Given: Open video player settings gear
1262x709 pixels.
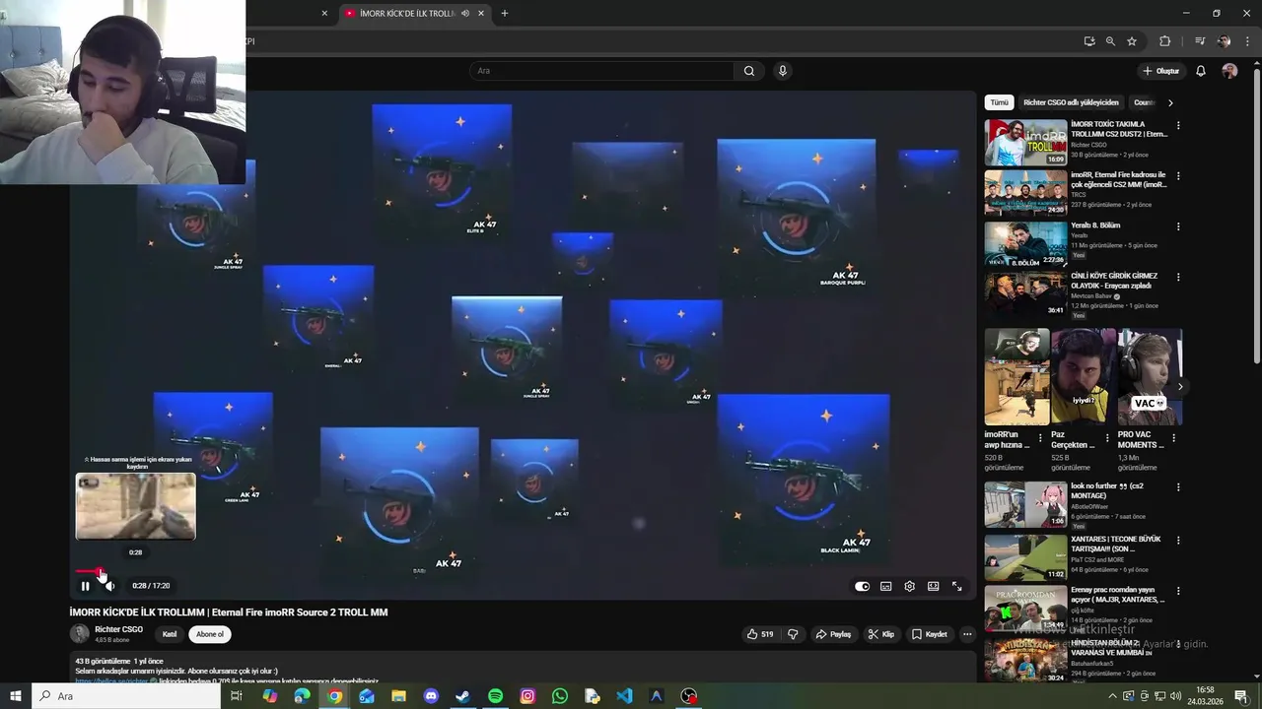Looking at the screenshot, I should pyautogui.click(x=909, y=586).
